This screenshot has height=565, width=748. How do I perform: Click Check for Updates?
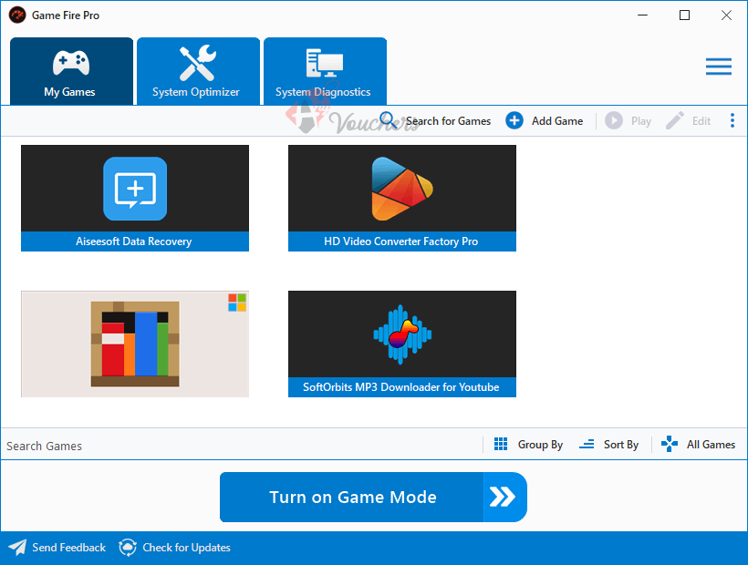click(x=185, y=547)
